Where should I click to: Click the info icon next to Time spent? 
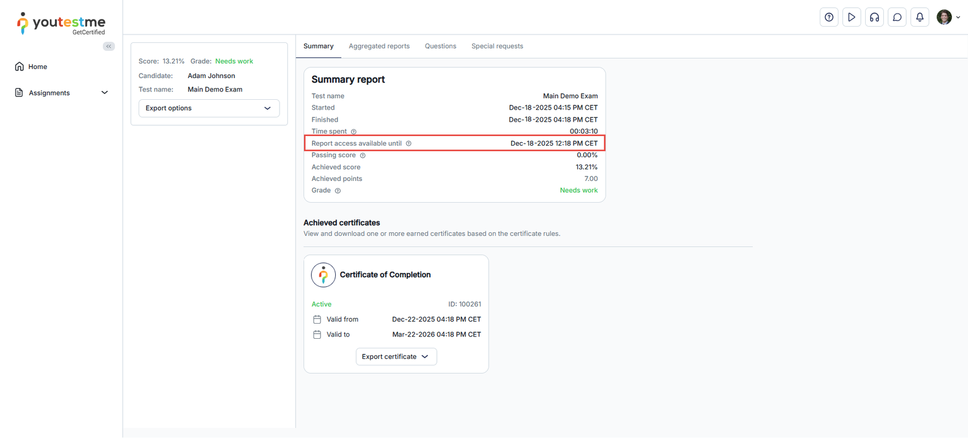[x=354, y=132]
